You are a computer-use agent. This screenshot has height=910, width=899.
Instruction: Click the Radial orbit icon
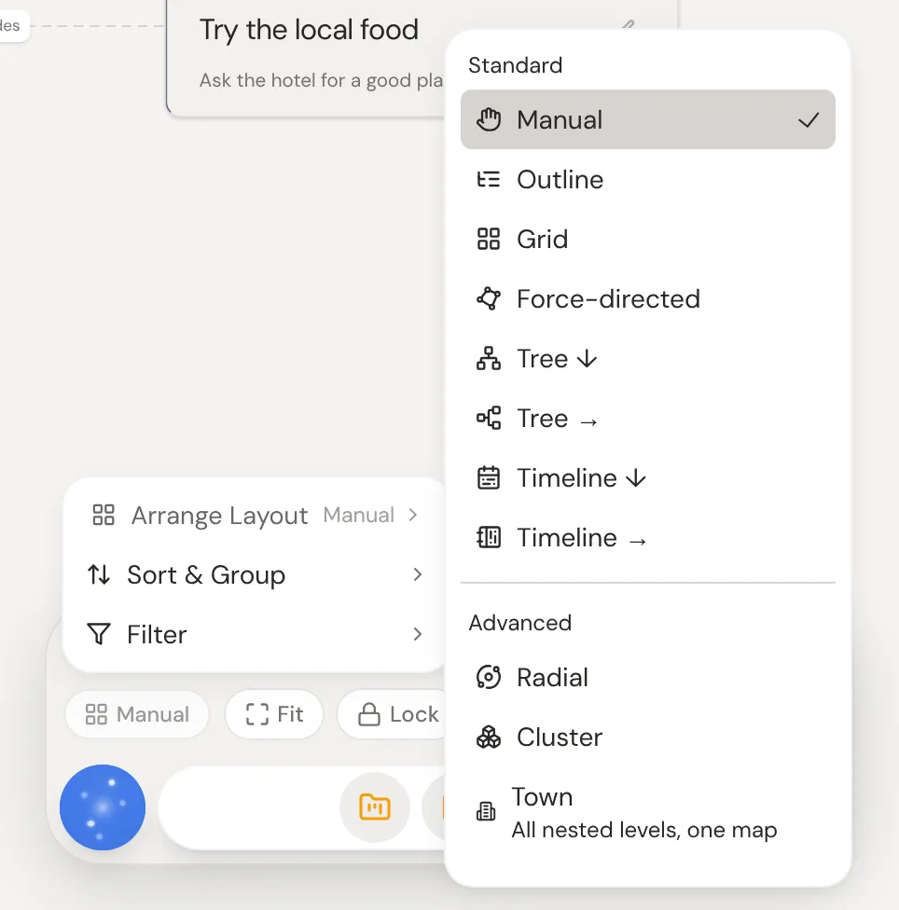488,677
